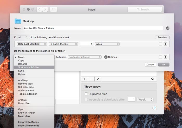The height and width of the screenshot is (128, 182).
Task: Click the rule Name text field
Action: [93, 28]
